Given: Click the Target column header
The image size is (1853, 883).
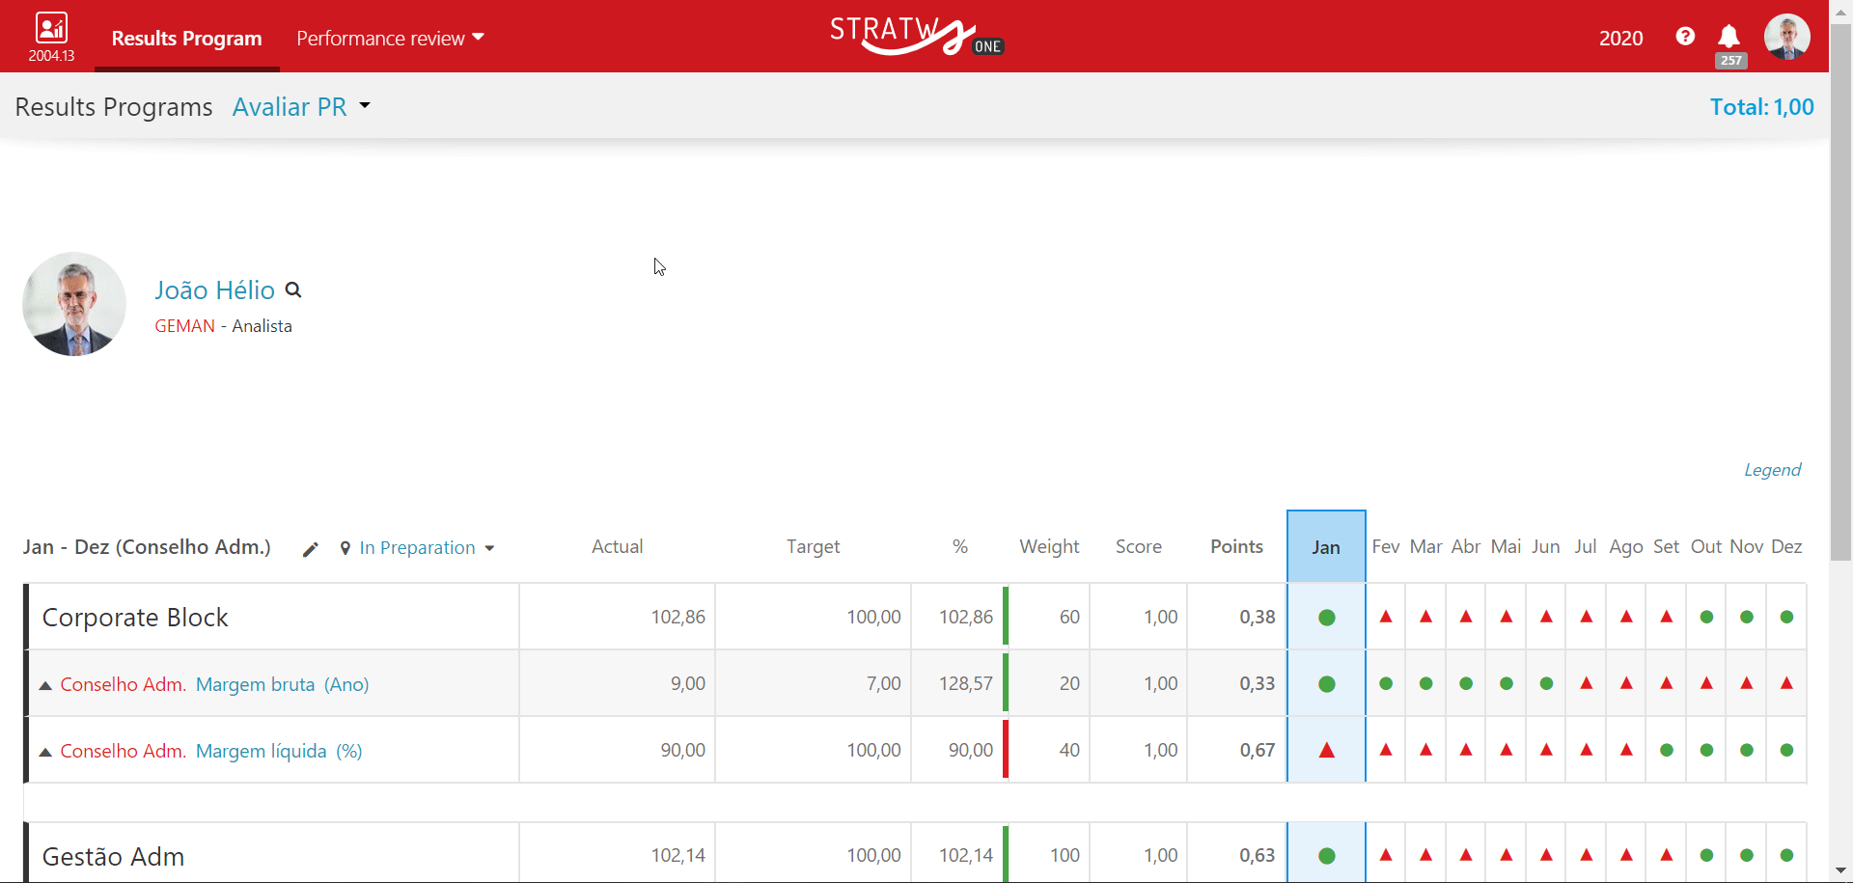Looking at the screenshot, I should point(813,547).
